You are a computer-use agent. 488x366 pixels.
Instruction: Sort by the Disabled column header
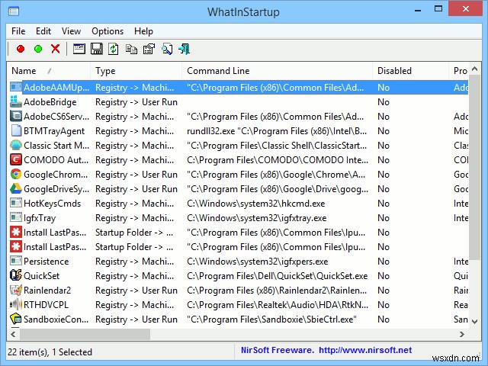[x=410, y=71]
